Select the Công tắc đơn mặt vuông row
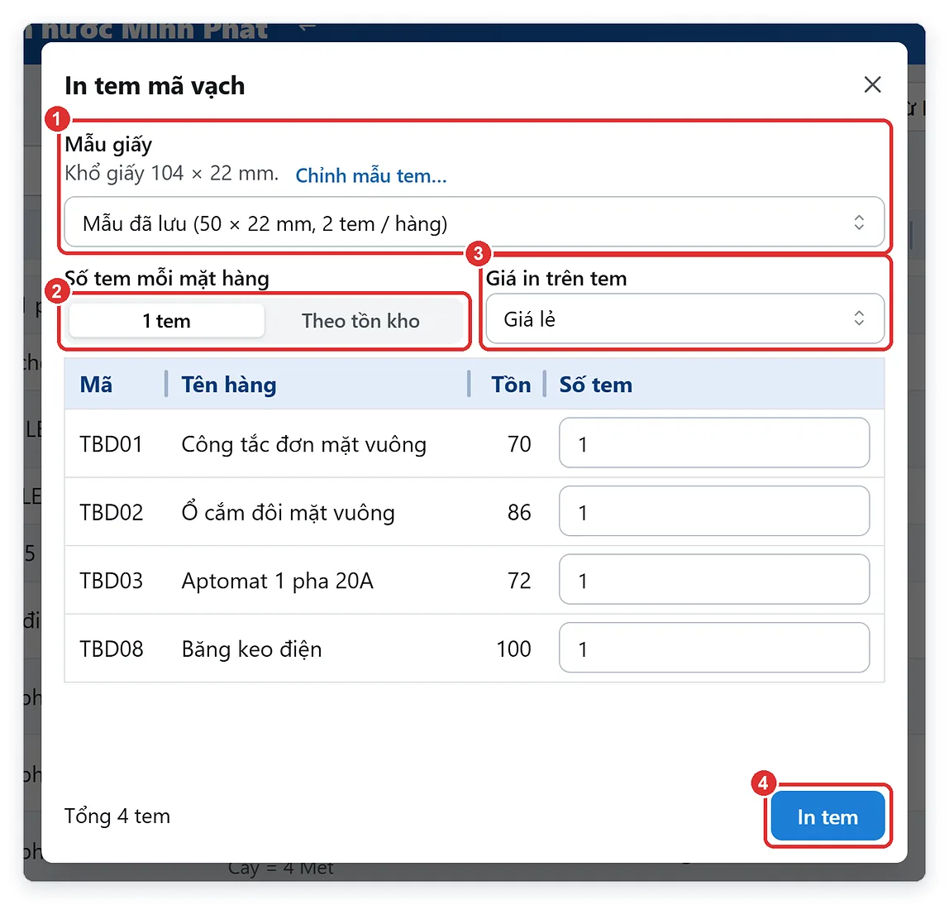949x905 pixels. (474, 443)
